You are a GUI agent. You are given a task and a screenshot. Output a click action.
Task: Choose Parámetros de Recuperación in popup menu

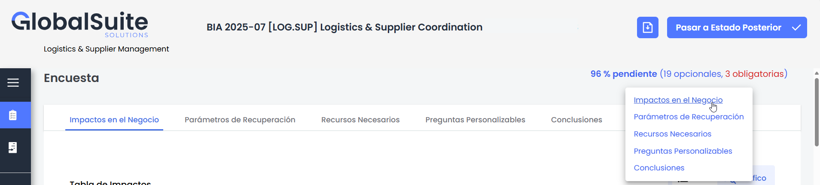[689, 117]
